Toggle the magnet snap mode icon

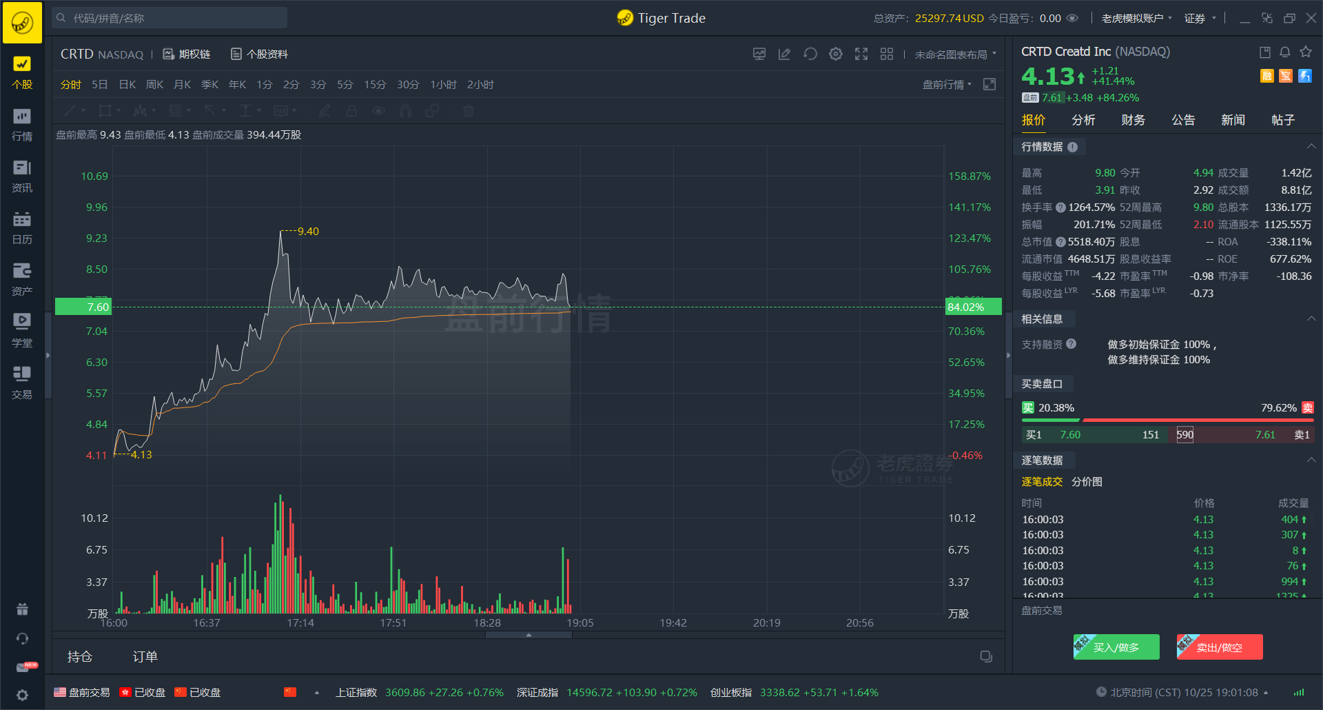click(x=405, y=110)
